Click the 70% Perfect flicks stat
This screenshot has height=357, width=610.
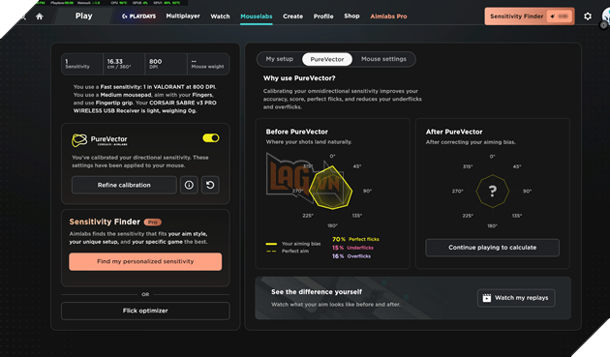pos(355,239)
